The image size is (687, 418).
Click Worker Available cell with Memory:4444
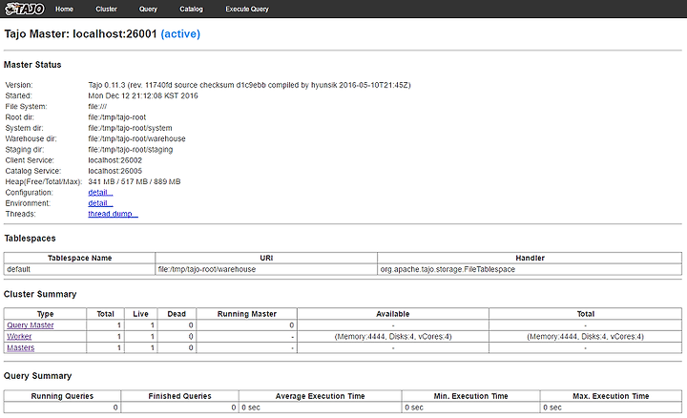[x=393, y=337]
